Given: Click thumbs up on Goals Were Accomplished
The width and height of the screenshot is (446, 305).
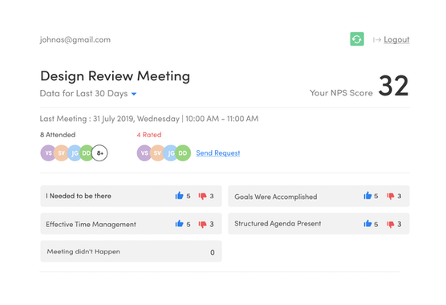Looking at the screenshot, I should (x=367, y=196).
